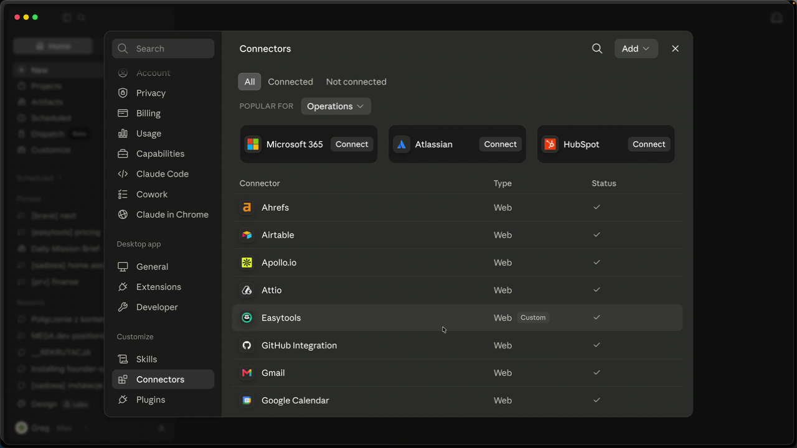The height and width of the screenshot is (448, 797).
Task: Click the Easytools connector icon
Action: [247, 317]
